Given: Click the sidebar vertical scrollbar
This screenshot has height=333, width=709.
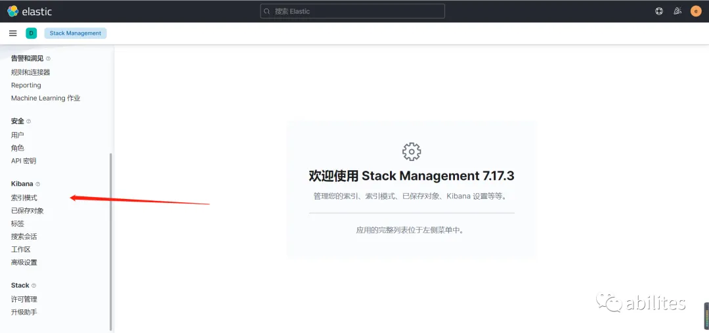Looking at the screenshot, I should [111, 242].
